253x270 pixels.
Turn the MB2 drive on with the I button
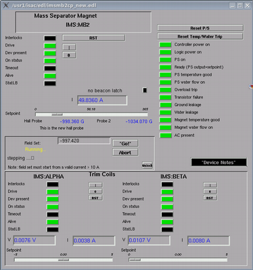point(69,47)
